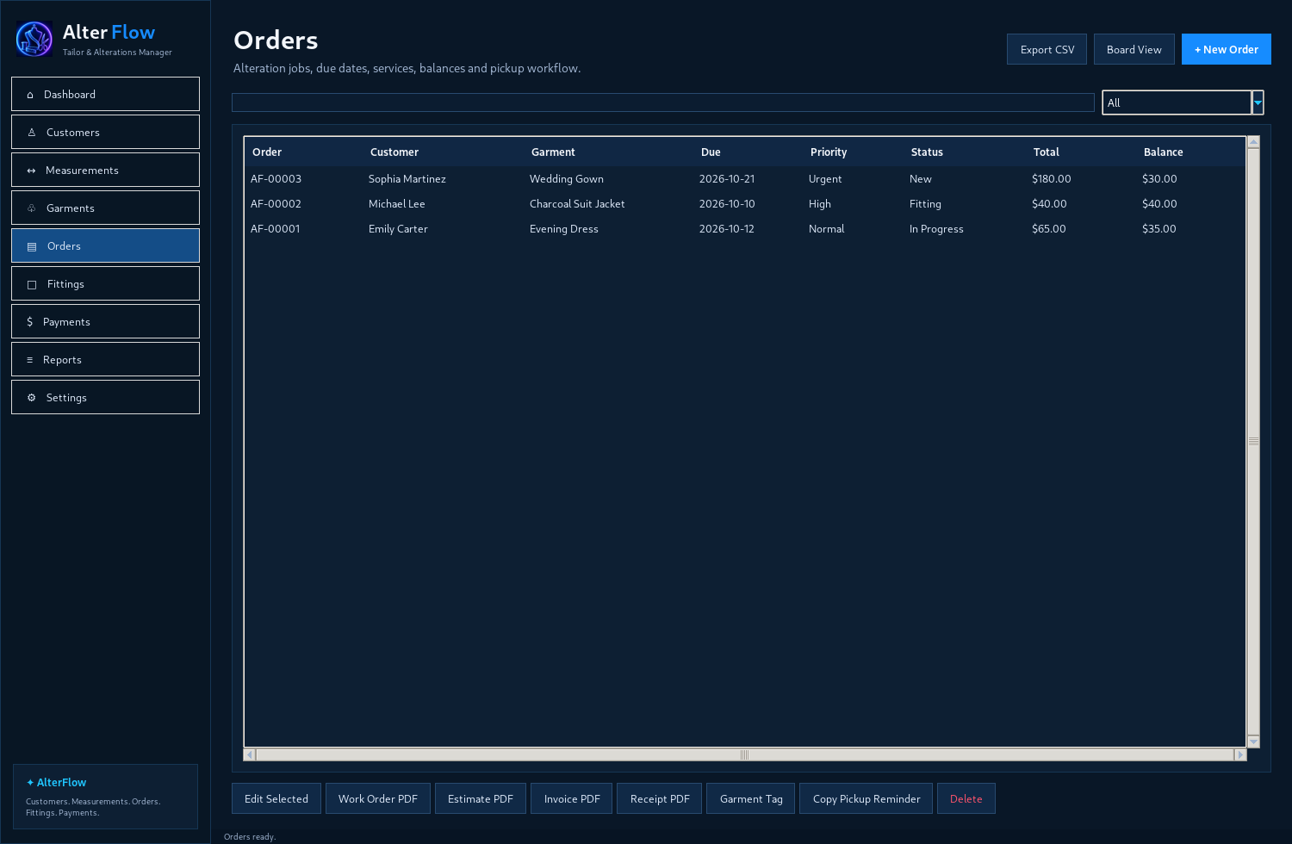Open the Measurements section
1292x844 pixels.
click(105, 170)
